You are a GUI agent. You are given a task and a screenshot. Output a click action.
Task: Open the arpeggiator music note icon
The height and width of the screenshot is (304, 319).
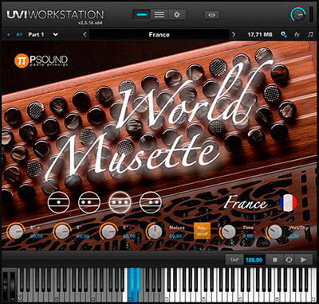(x=310, y=34)
